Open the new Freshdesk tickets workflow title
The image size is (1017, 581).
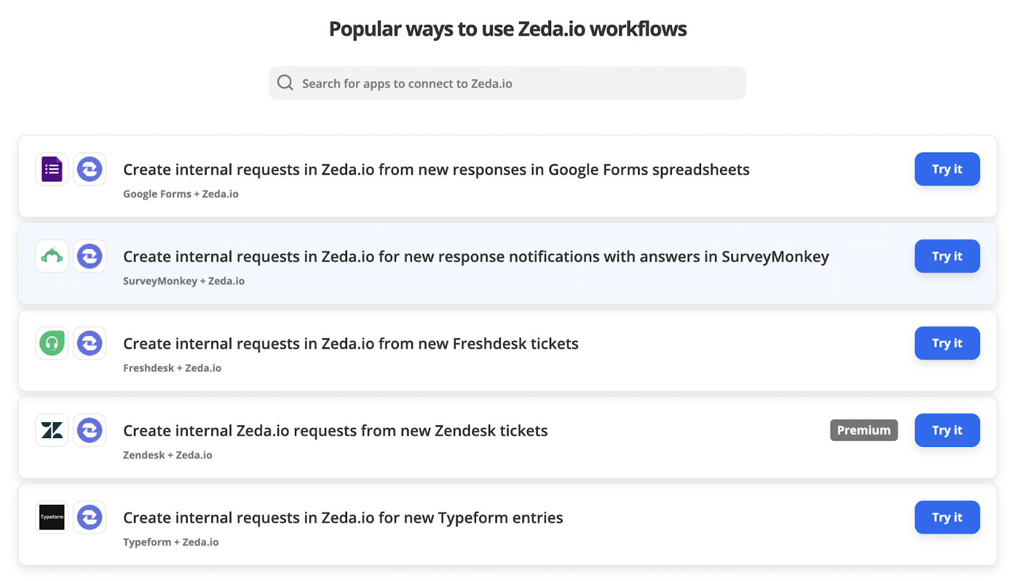pos(351,344)
